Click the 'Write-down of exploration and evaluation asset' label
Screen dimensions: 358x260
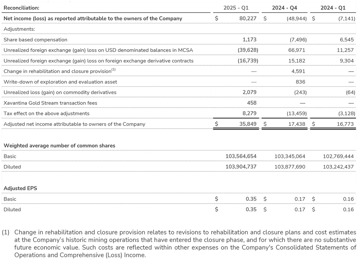coord(60,82)
